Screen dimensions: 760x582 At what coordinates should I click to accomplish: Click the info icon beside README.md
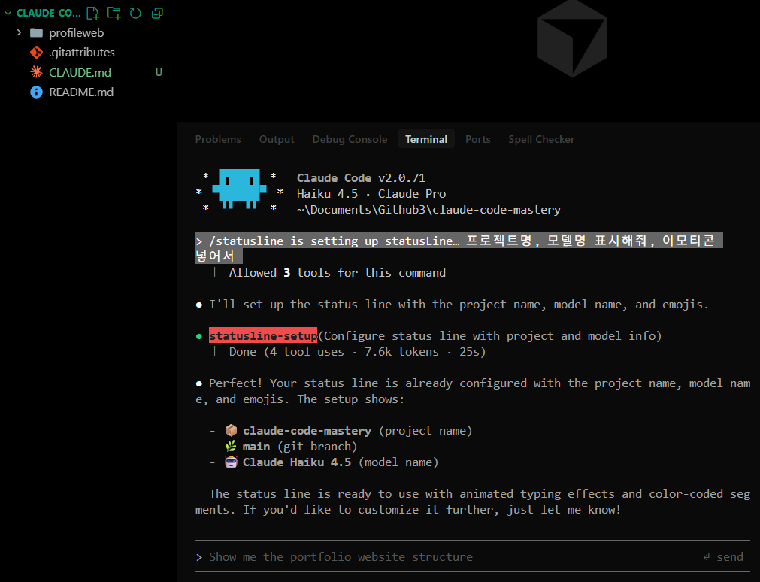[x=36, y=92]
